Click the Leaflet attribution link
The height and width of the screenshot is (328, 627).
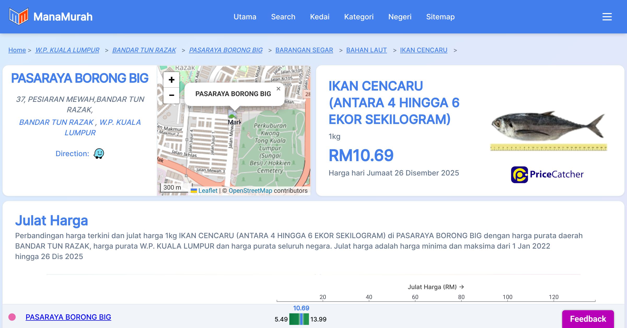click(x=208, y=191)
